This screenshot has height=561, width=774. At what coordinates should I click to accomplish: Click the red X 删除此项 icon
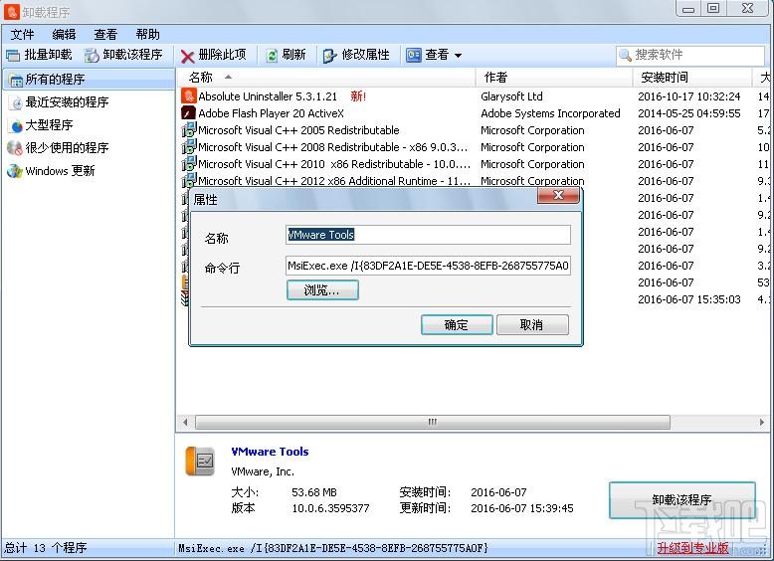188,56
